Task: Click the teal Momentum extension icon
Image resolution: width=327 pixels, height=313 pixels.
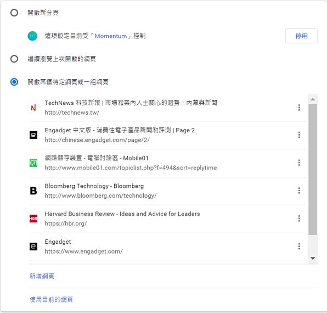Action: click(32, 36)
